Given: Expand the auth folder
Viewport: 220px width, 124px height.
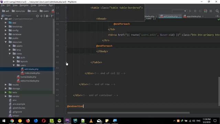Looking at the screenshot, I should [14, 58].
